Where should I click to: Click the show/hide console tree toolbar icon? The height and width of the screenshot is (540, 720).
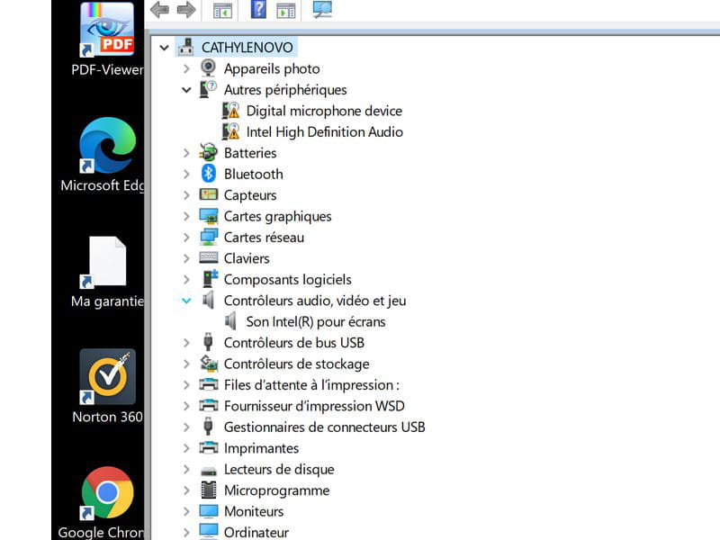222,11
